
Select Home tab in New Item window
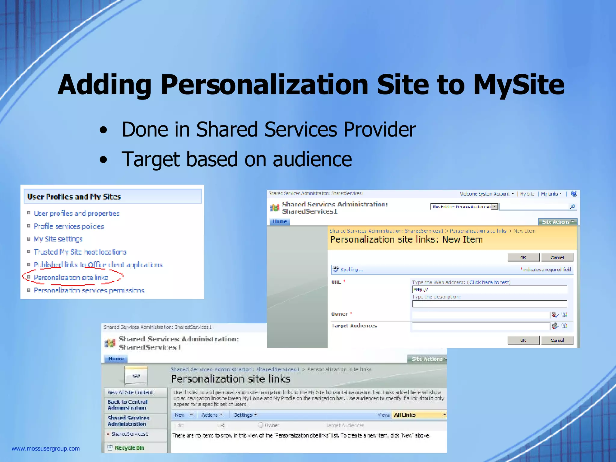(x=279, y=222)
